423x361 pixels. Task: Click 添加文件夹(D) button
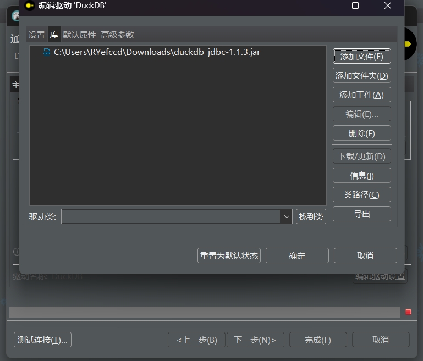(x=362, y=75)
